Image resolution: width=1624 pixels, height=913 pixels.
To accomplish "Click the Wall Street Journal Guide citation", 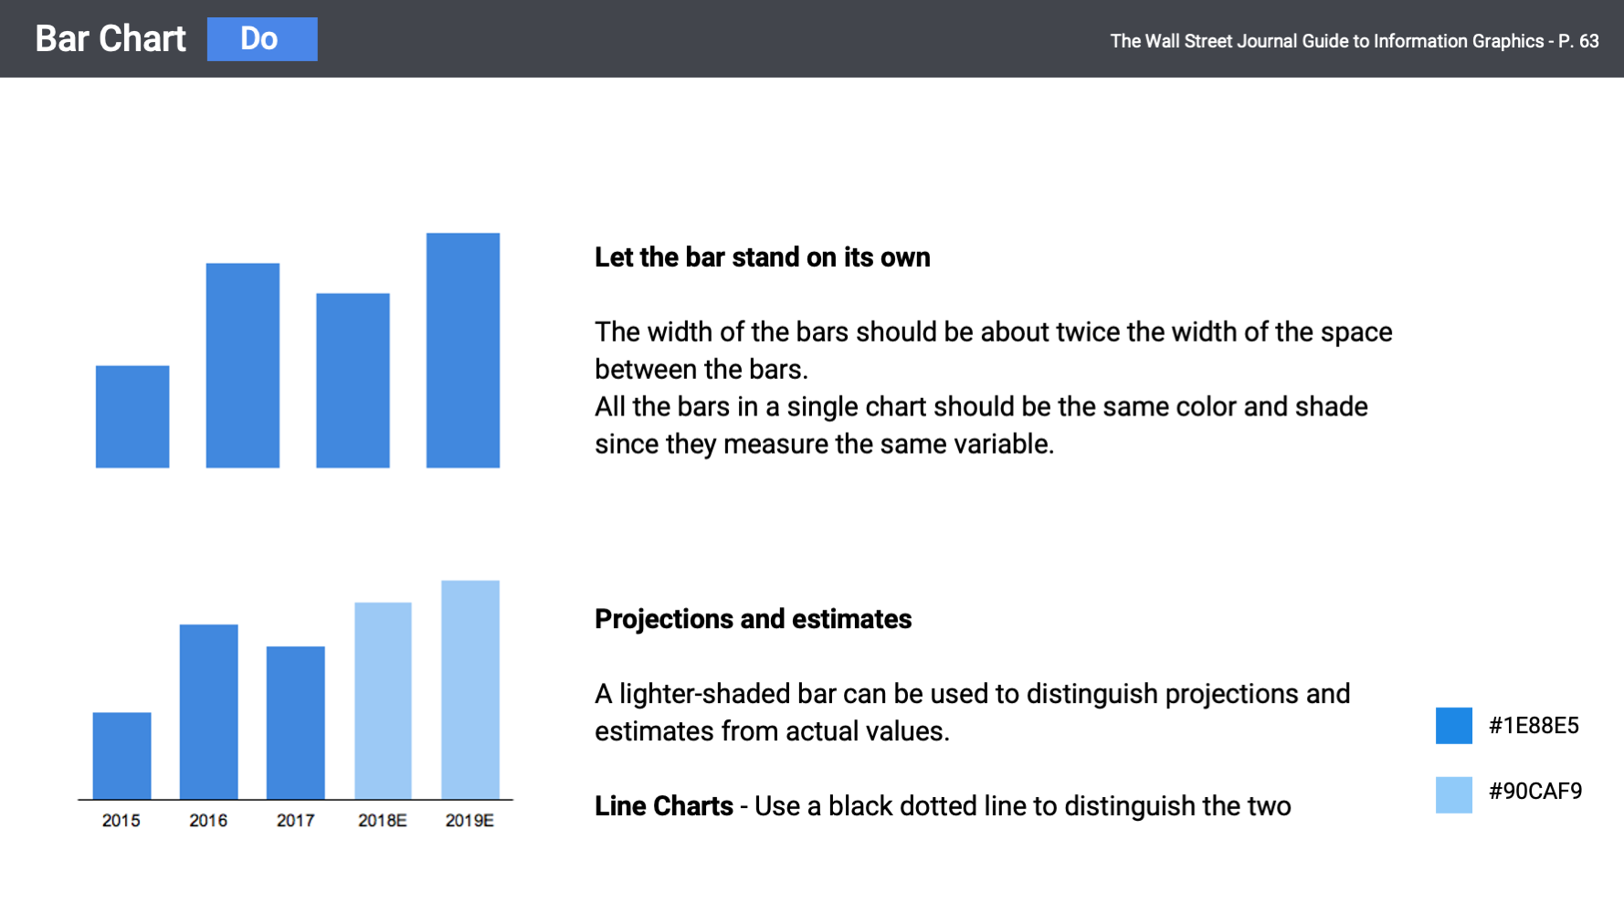I will pyautogui.click(x=1354, y=41).
